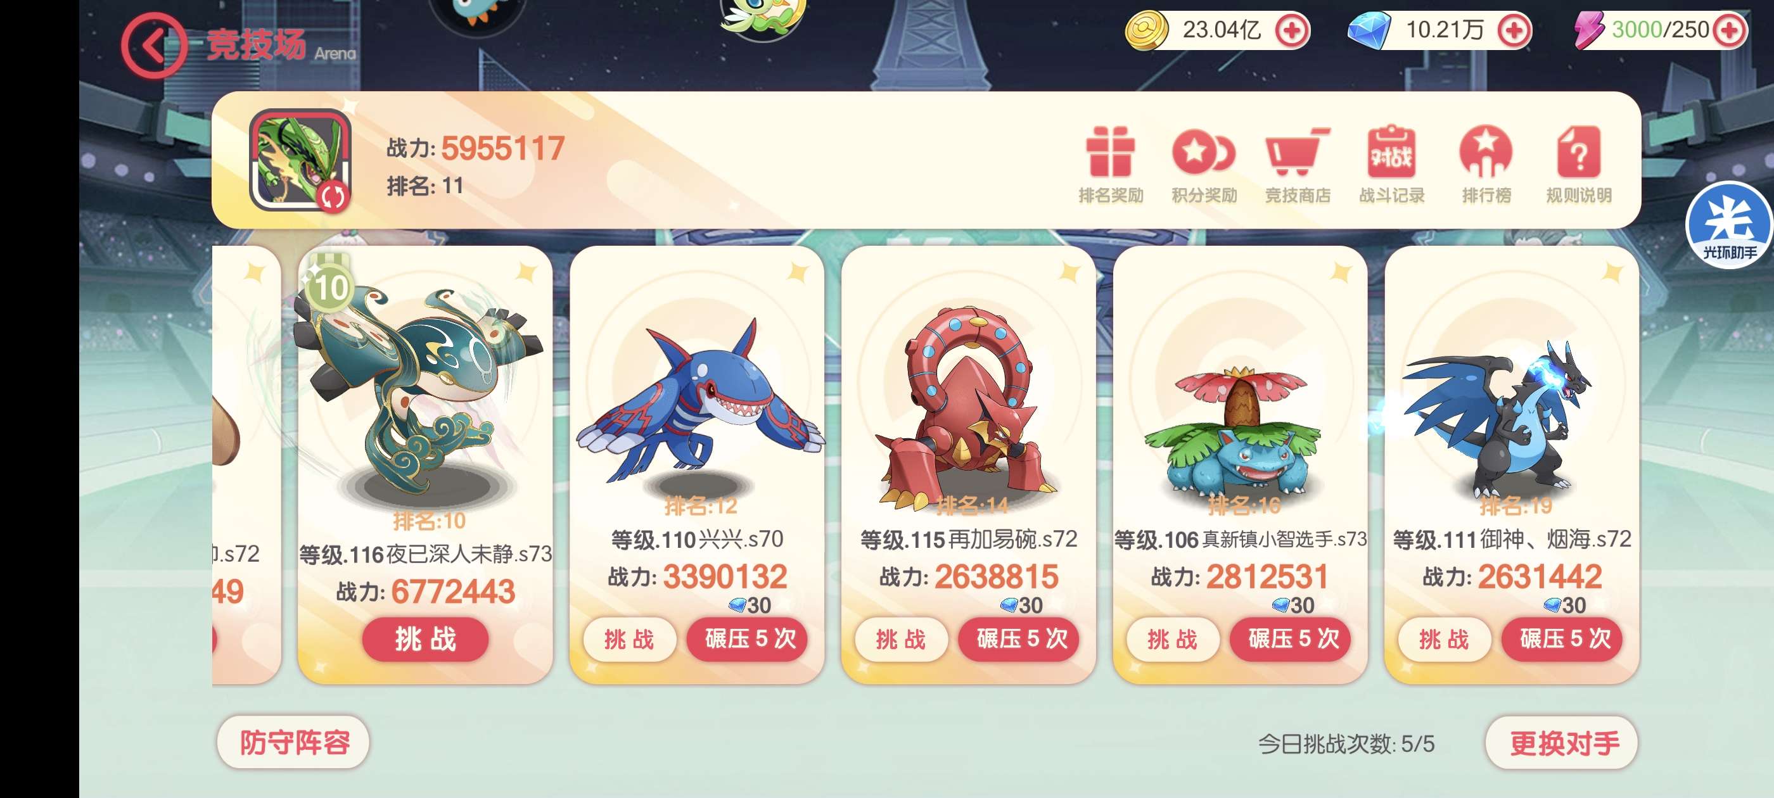
Task: Challenge rank 19 player 御神、烟海
Action: pyautogui.click(x=1444, y=640)
